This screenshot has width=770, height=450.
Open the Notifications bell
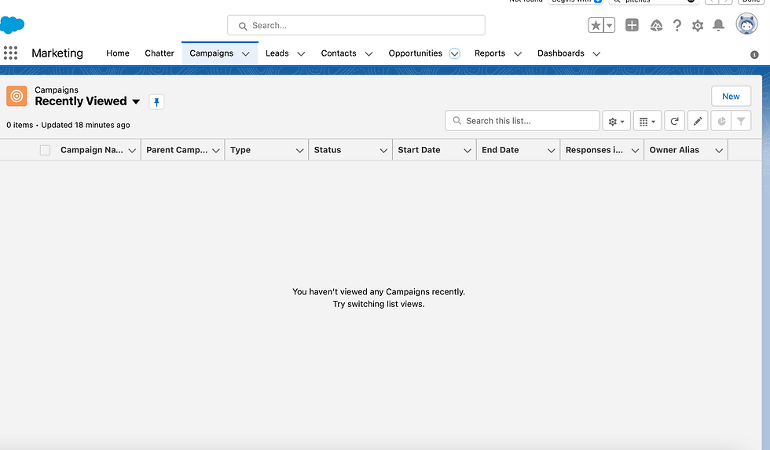point(718,25)
